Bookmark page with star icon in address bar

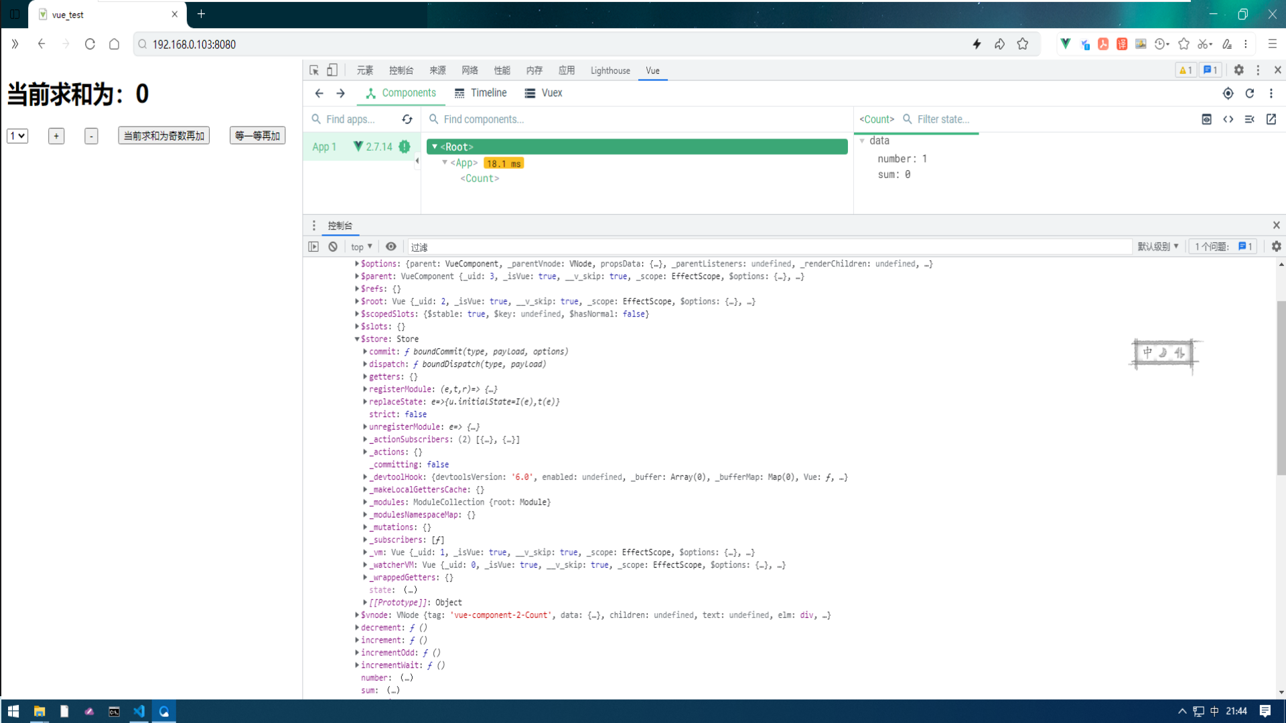[1023, 44]
